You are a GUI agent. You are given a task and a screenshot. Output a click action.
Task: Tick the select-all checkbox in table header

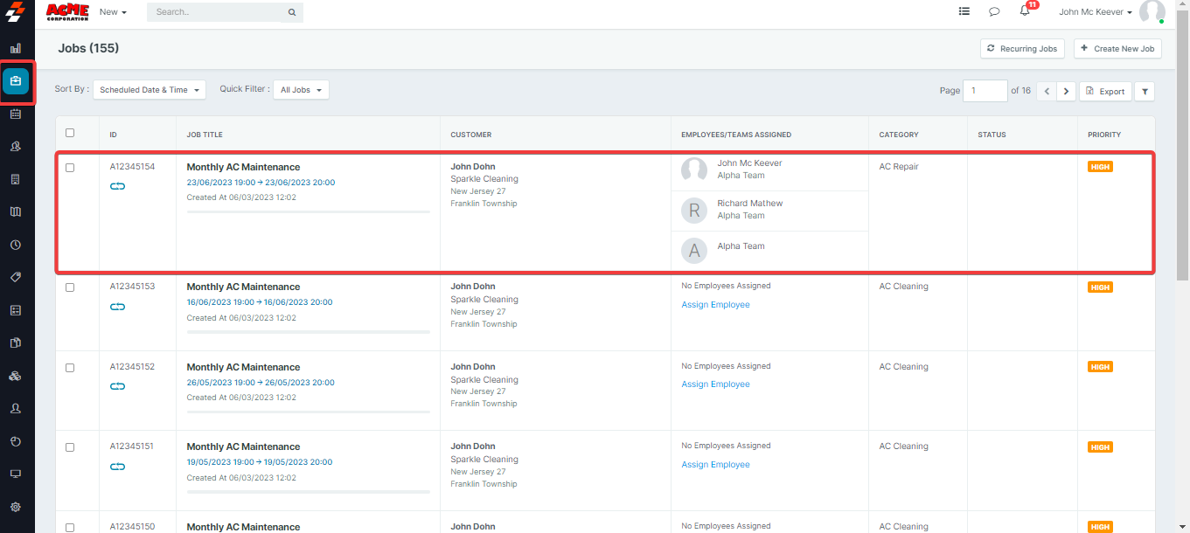pyautogui.click(x=70, y=134)
